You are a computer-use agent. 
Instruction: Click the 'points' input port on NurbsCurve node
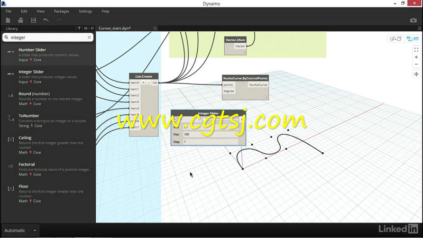[228, 85]
